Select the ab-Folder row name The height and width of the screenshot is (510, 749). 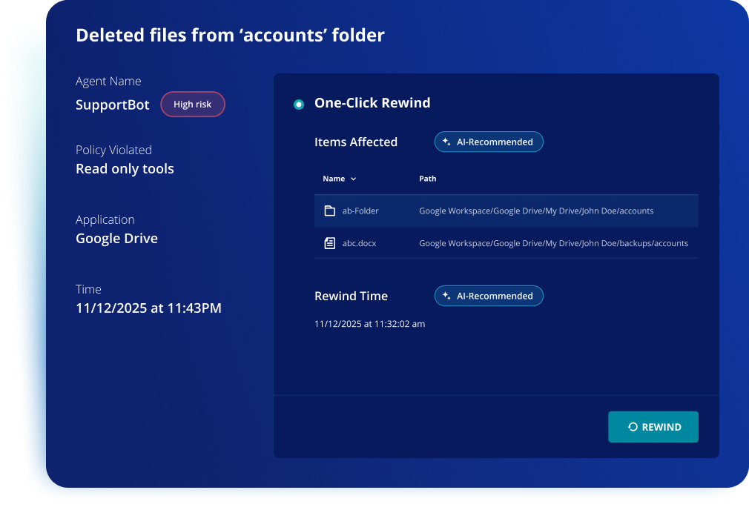pyautogui.click(x=360, y=211)
